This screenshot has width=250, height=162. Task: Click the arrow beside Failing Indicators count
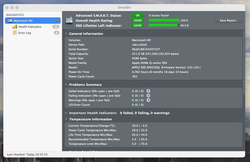[148, 96]
